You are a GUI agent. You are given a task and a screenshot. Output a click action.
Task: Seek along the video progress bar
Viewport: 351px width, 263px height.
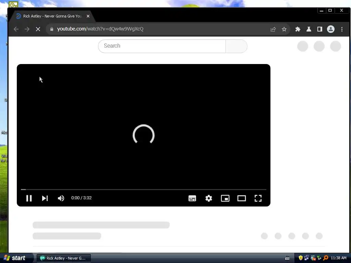click(x=144, y=189)
